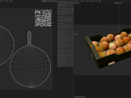Image resolution: width=131 pixels, height=98 pixels.
Task: Click the down-arrow icon in UV toolbar
Action: pos(56,1)
